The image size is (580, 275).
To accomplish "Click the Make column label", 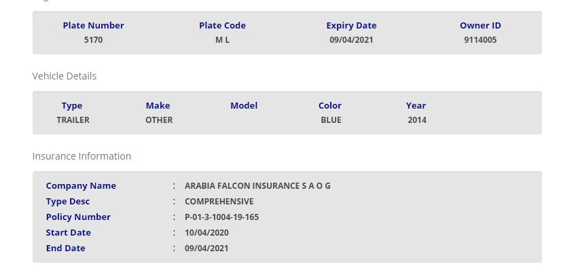I will pos(158,106).
